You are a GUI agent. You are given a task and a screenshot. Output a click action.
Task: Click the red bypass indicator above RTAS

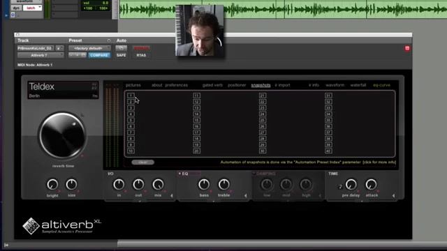141,48
